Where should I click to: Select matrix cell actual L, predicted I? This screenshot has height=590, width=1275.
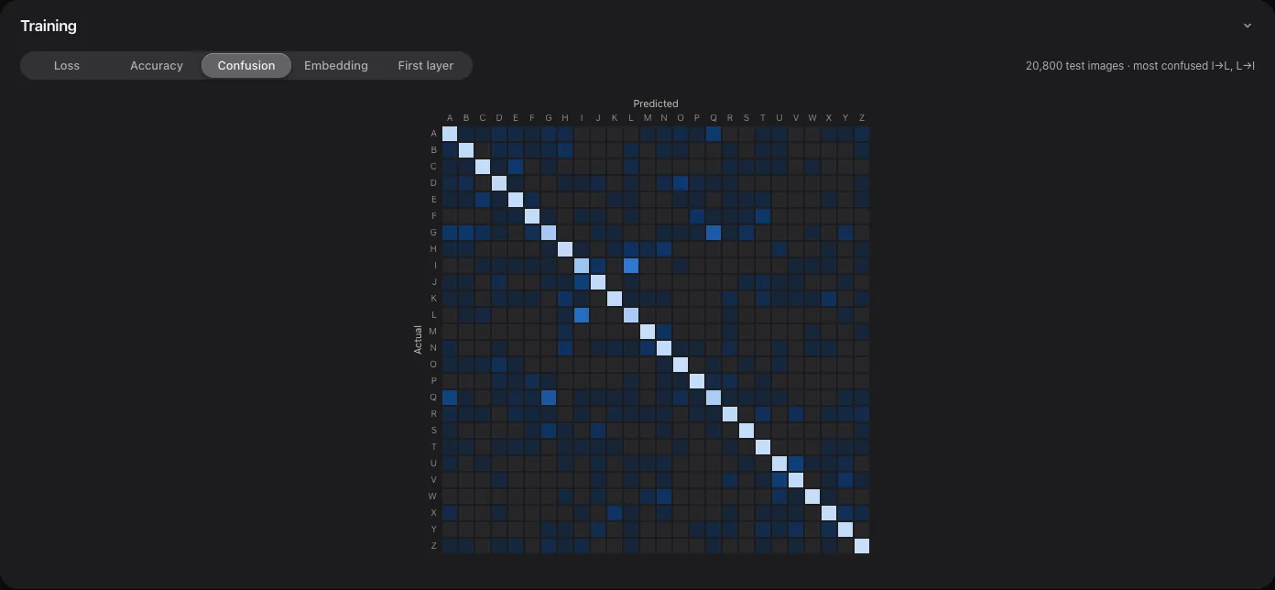point(582,315)
